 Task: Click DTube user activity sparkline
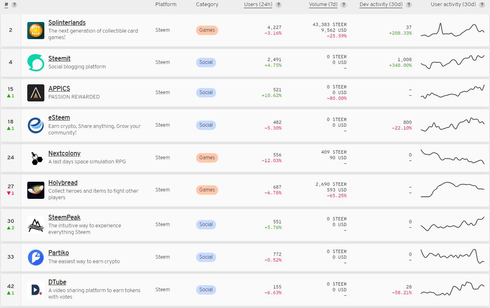pyautogui.click(x=453, y=289)
